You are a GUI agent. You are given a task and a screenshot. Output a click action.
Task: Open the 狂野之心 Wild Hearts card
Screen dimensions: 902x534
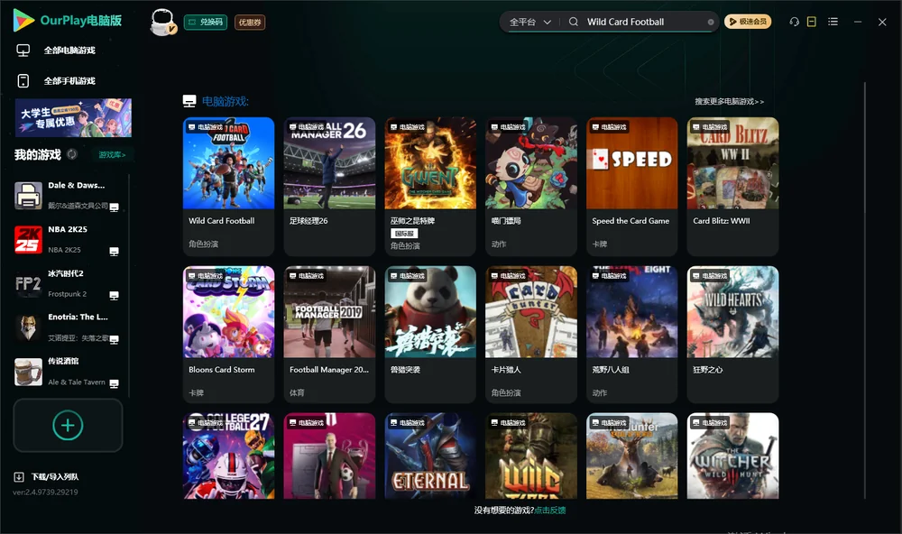pos(732,335)
